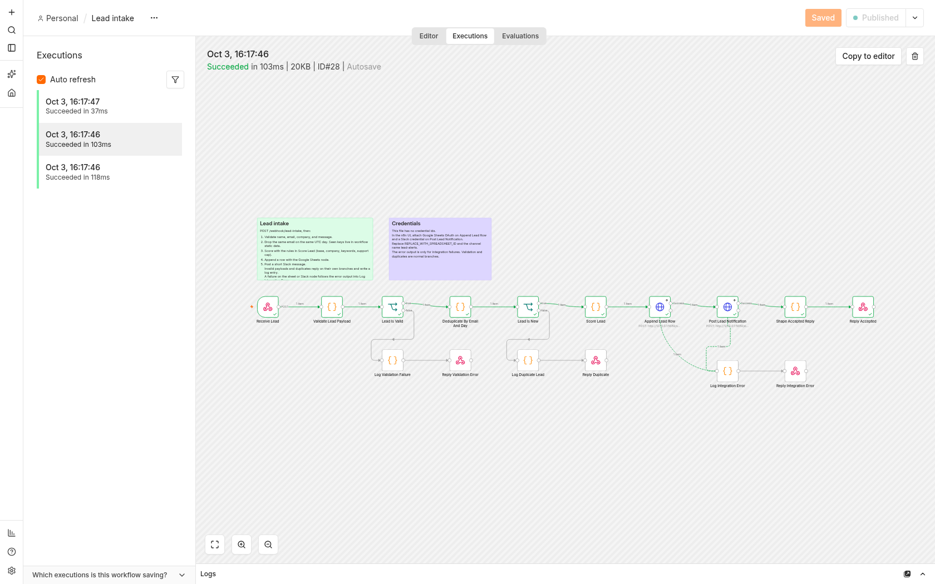Fit workflow to view on canvas
935x584 pixels.
215,545
